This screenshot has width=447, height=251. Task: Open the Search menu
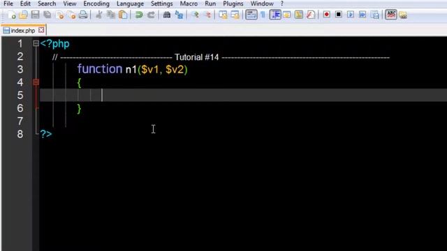coord(47,3)
